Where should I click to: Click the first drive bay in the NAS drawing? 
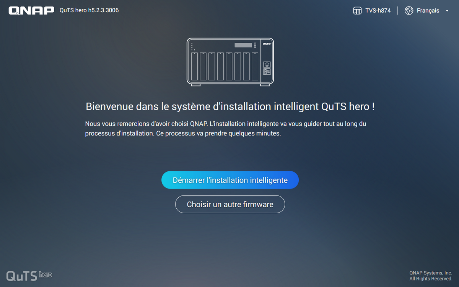point(195,66)
